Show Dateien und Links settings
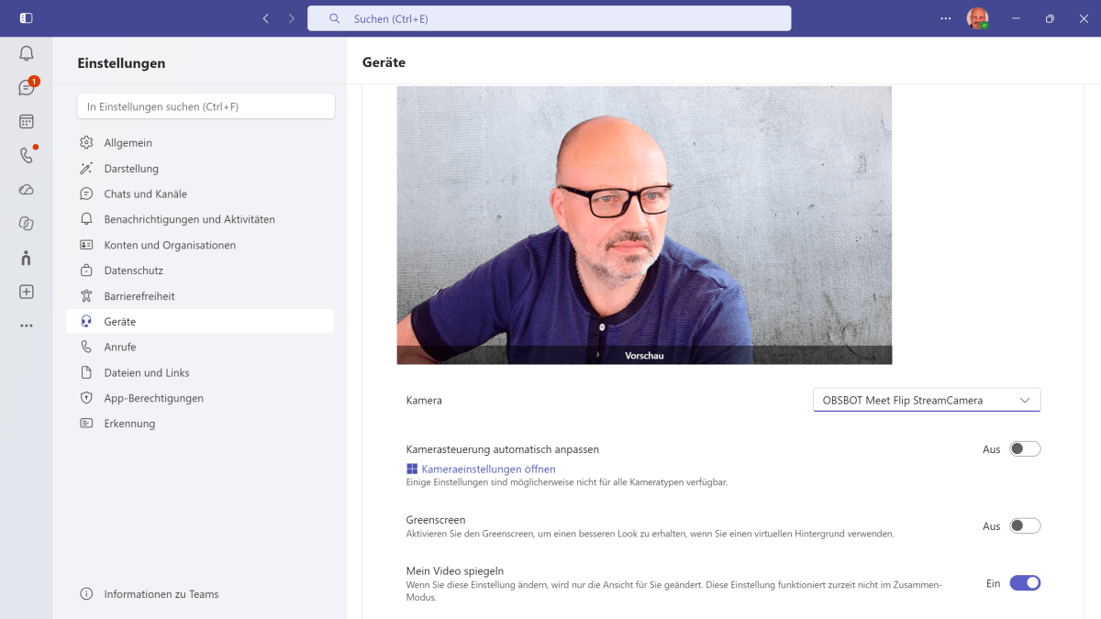The height and width of the screenshot is (619, 1101). tap(200, 373)
